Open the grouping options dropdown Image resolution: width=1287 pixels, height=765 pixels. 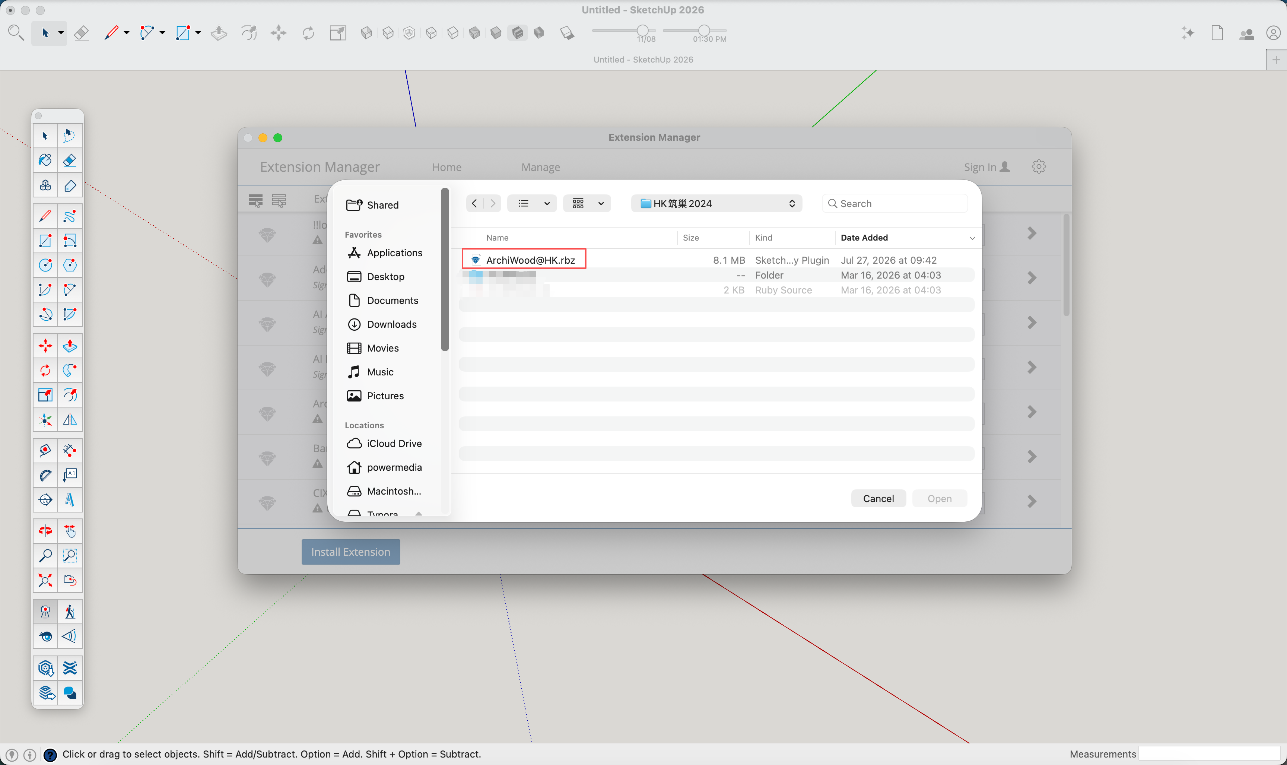click(x=587, y=204)
